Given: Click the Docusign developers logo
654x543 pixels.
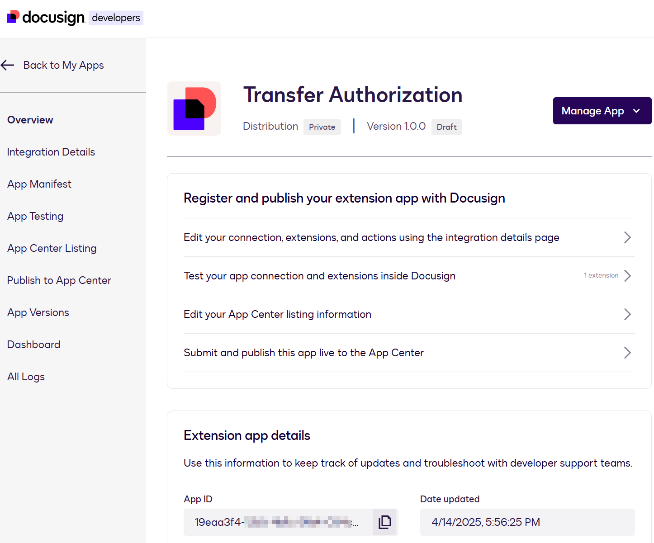Looking at the screenshot, I should pos(45,17).
